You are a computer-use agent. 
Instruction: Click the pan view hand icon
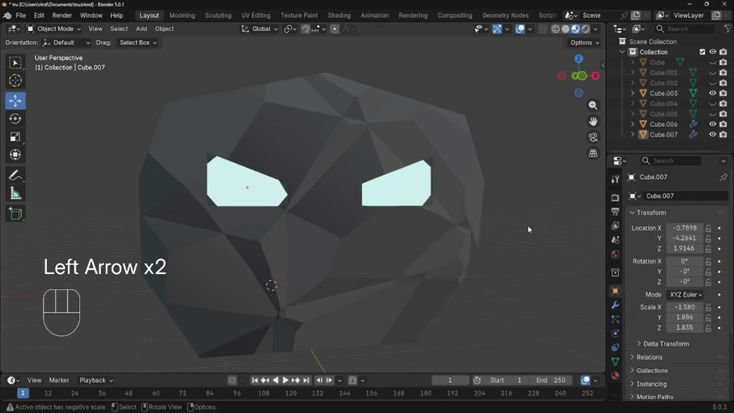pyautogui.click(x=593, y=121)
